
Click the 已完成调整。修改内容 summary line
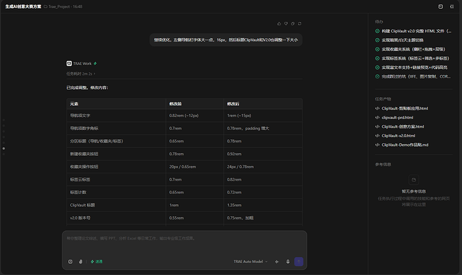click(x=87, y=88)
